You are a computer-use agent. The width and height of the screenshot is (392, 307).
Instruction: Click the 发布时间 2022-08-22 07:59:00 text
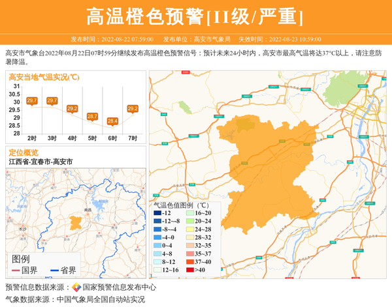pyautogui.click(x=112, y=39)
